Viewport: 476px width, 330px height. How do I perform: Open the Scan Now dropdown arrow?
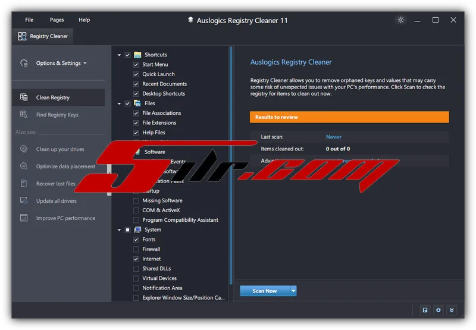click(293, 291)
